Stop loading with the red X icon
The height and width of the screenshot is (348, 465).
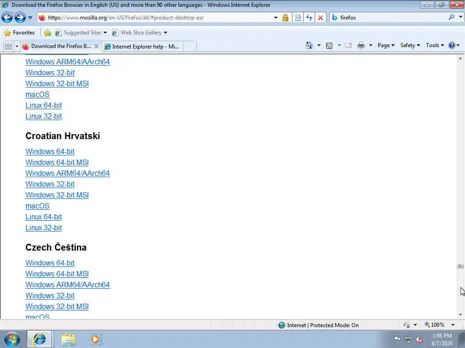(x=320, y=18)
